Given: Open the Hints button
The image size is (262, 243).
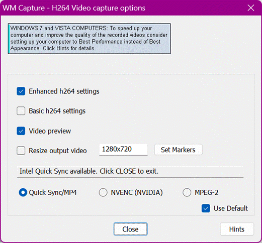Looking at the screenshot, I should click(237, 229).
